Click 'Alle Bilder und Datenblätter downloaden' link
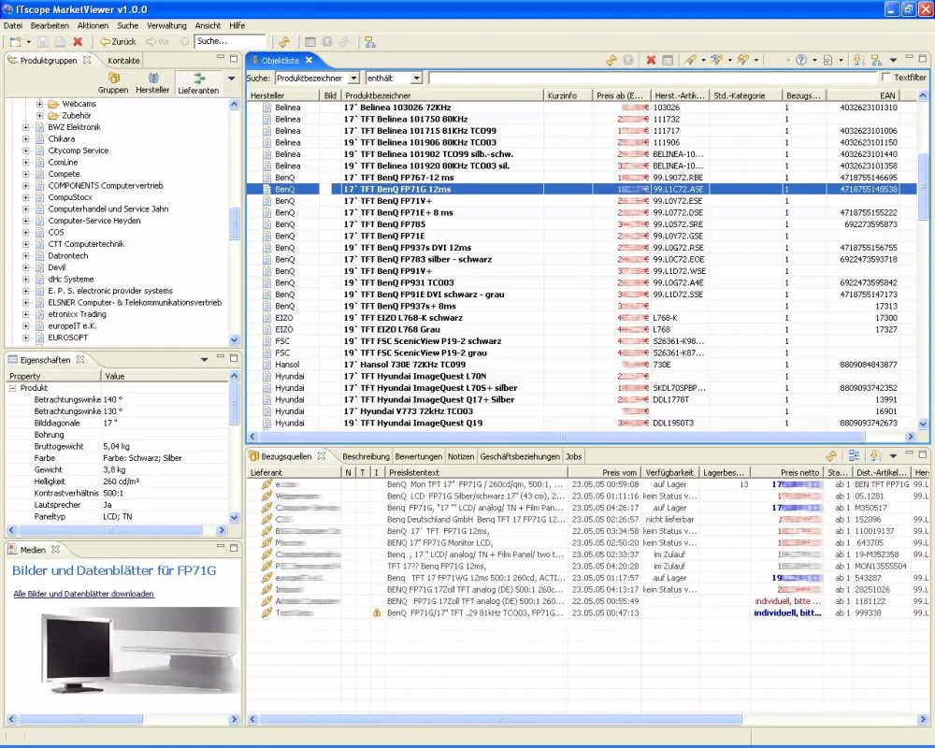This screenshot has width=935, height=748. pyautogui.click(x=83, y=594)
